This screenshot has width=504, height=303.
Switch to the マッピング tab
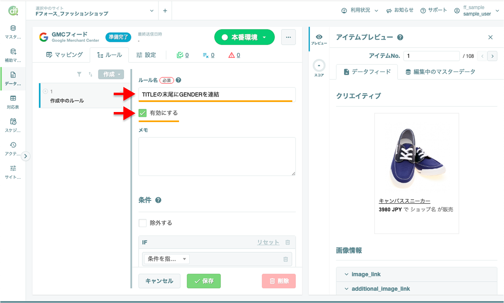[67, 55]
